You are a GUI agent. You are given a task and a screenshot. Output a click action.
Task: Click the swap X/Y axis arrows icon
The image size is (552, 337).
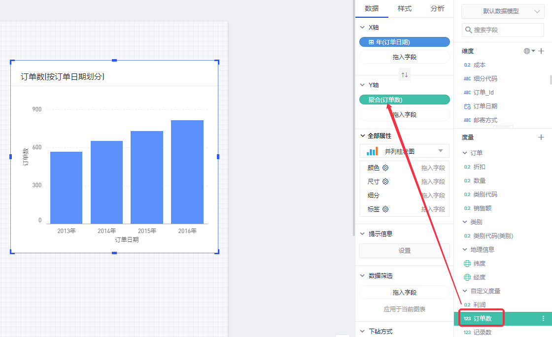click(x=405, y=75)
